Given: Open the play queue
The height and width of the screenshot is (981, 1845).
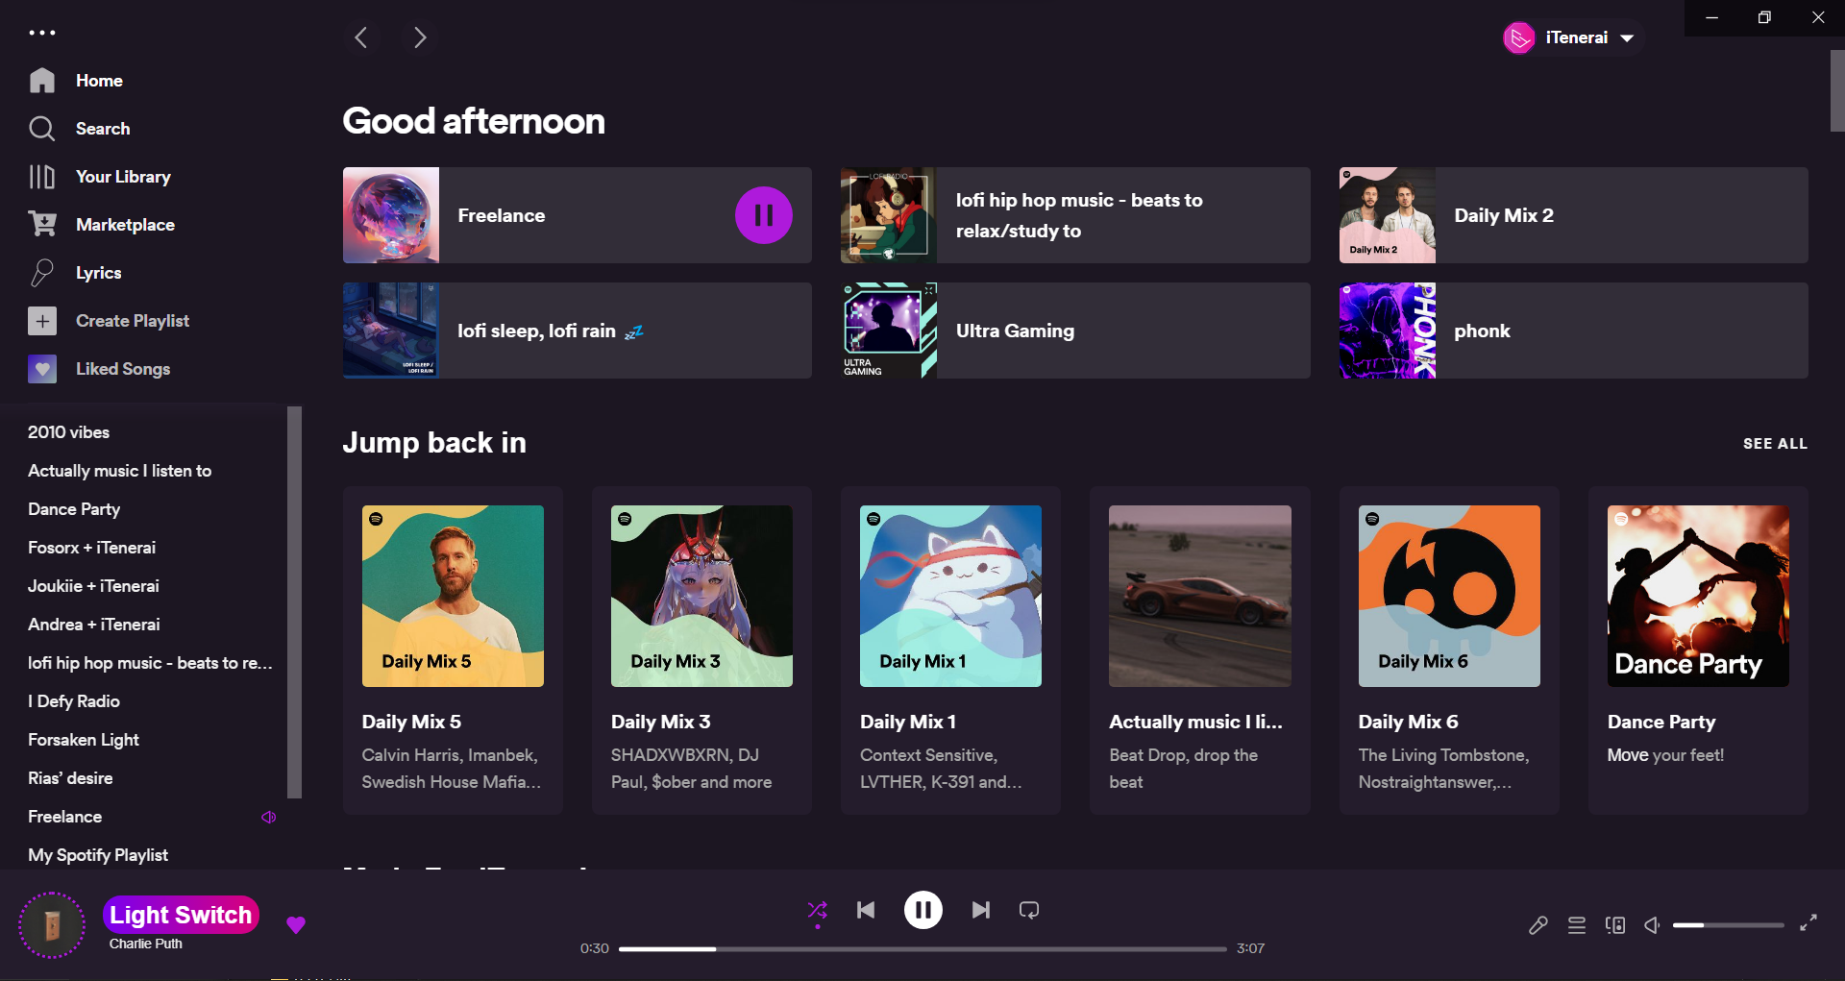Looking at the screenshot, I should (1577, 925).
